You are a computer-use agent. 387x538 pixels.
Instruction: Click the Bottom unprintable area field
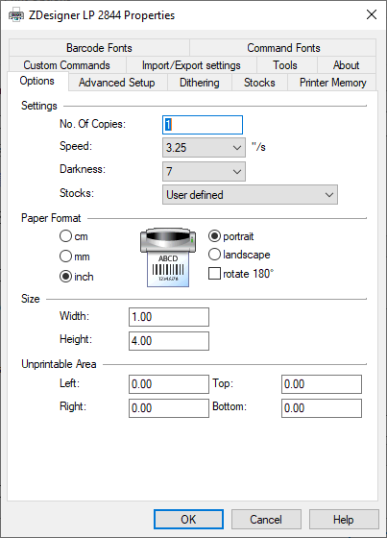(x=322, y=408)
